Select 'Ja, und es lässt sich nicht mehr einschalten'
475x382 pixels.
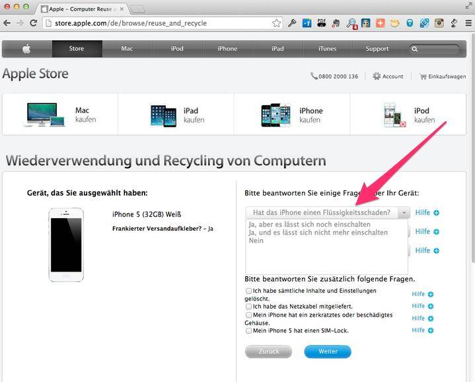(318, 233)
